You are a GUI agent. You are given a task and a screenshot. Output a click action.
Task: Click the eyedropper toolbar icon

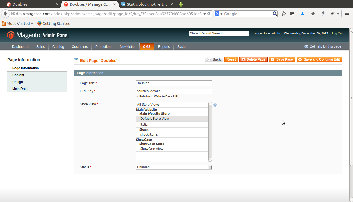[x=323, y=14]
